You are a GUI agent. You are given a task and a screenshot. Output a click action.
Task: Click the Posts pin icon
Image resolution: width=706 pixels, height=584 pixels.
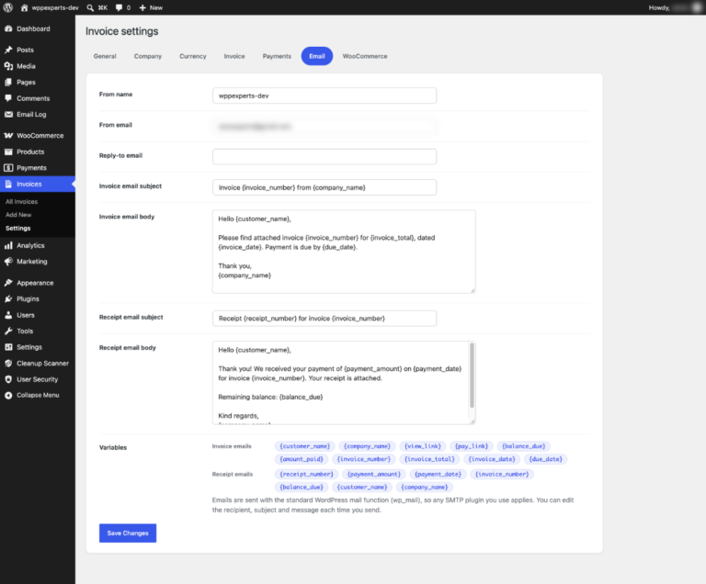tap(8, 50)
